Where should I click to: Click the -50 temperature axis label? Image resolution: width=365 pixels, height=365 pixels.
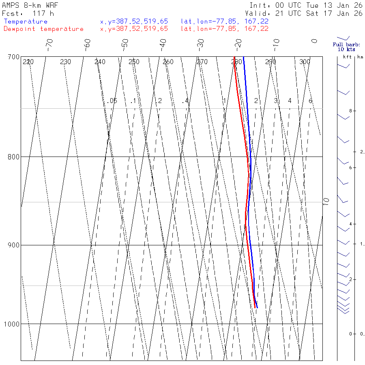point(125,45)
